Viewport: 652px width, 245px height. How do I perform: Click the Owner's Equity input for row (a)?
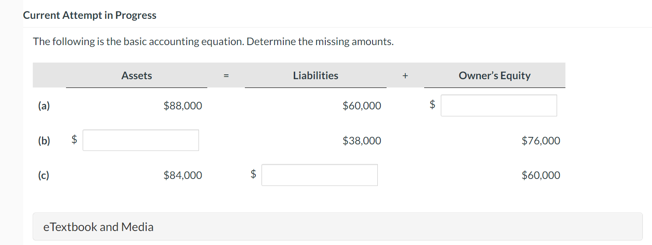[x=499, y=105]
